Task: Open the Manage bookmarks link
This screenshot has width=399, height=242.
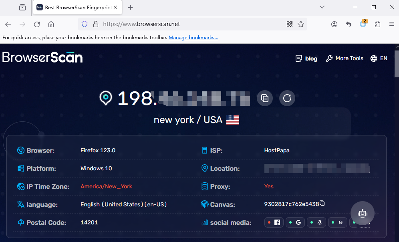Action: (193, 38)
